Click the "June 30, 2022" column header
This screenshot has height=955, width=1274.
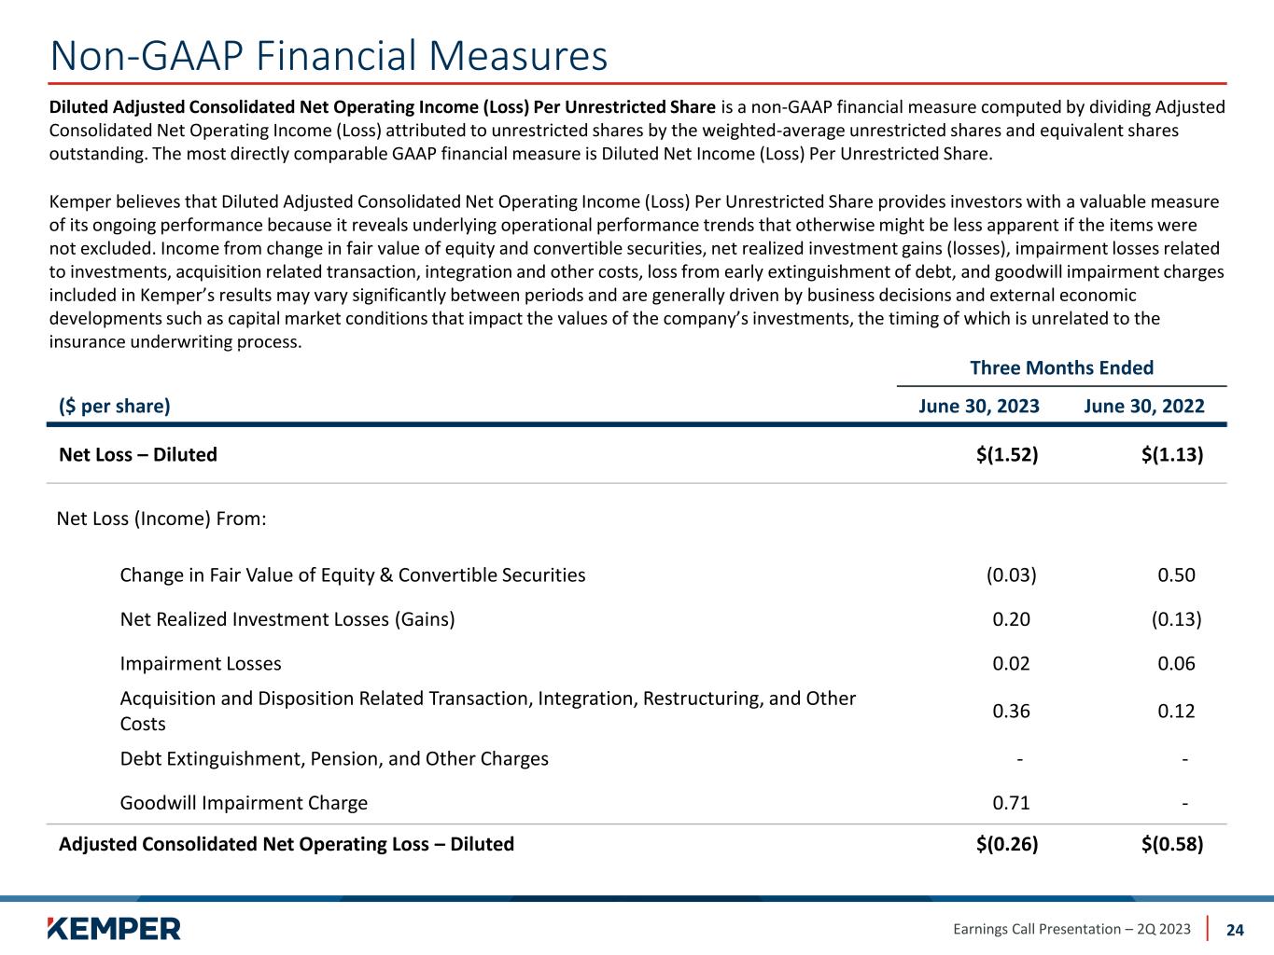point(1144,406)
